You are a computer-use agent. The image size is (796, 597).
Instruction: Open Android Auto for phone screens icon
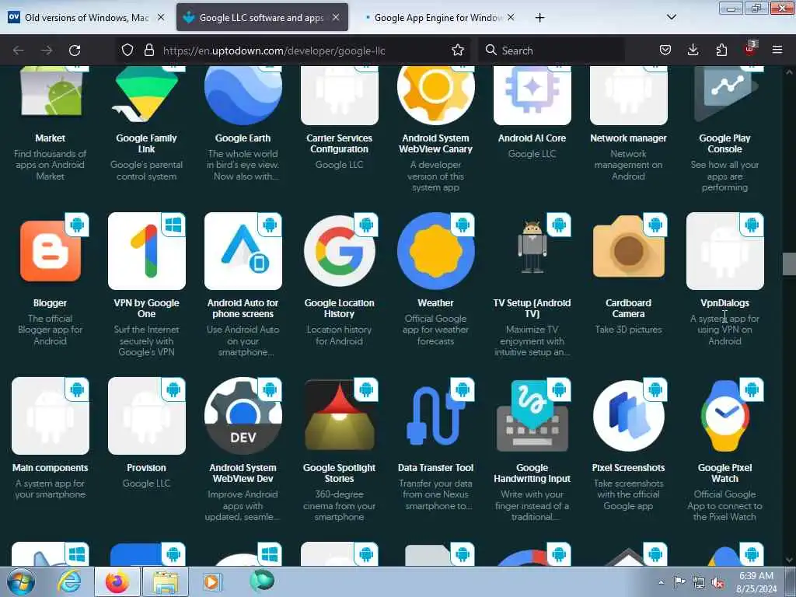243,251
